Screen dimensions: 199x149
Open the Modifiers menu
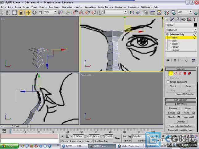pos(54,7)
